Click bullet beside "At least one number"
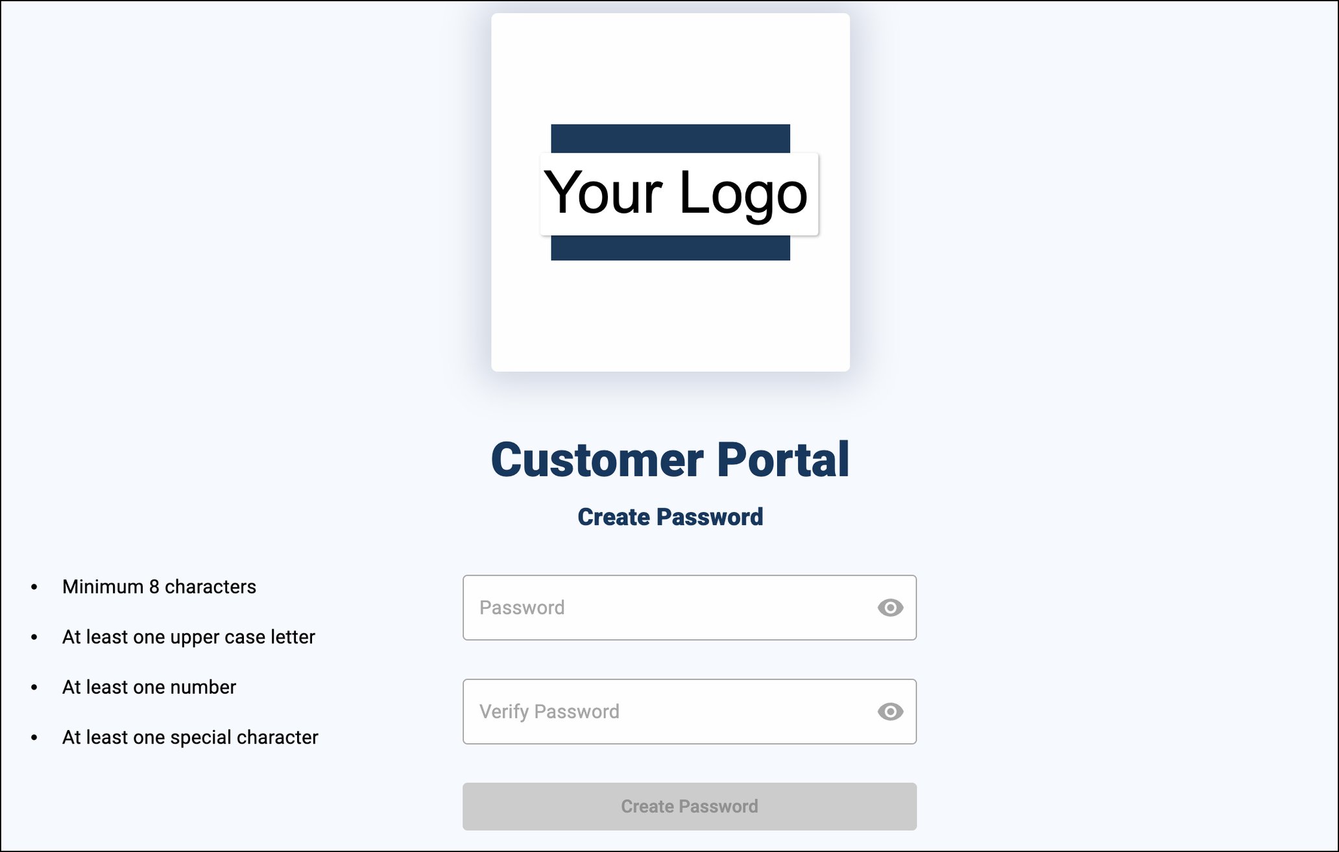1339x852 pixels. (x=34, y=688)
